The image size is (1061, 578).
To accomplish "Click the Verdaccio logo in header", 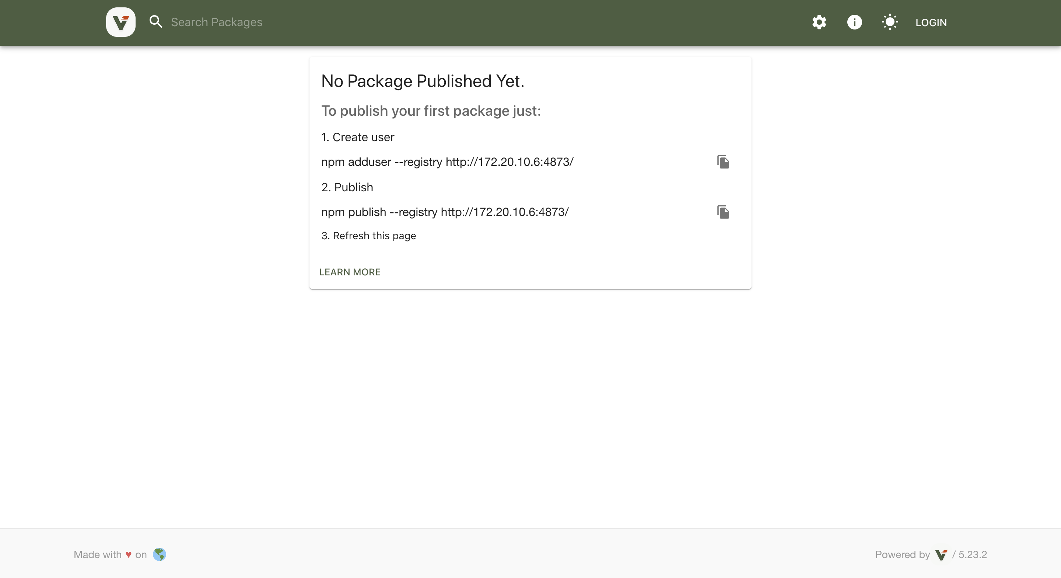I will [x=121, y=22].
